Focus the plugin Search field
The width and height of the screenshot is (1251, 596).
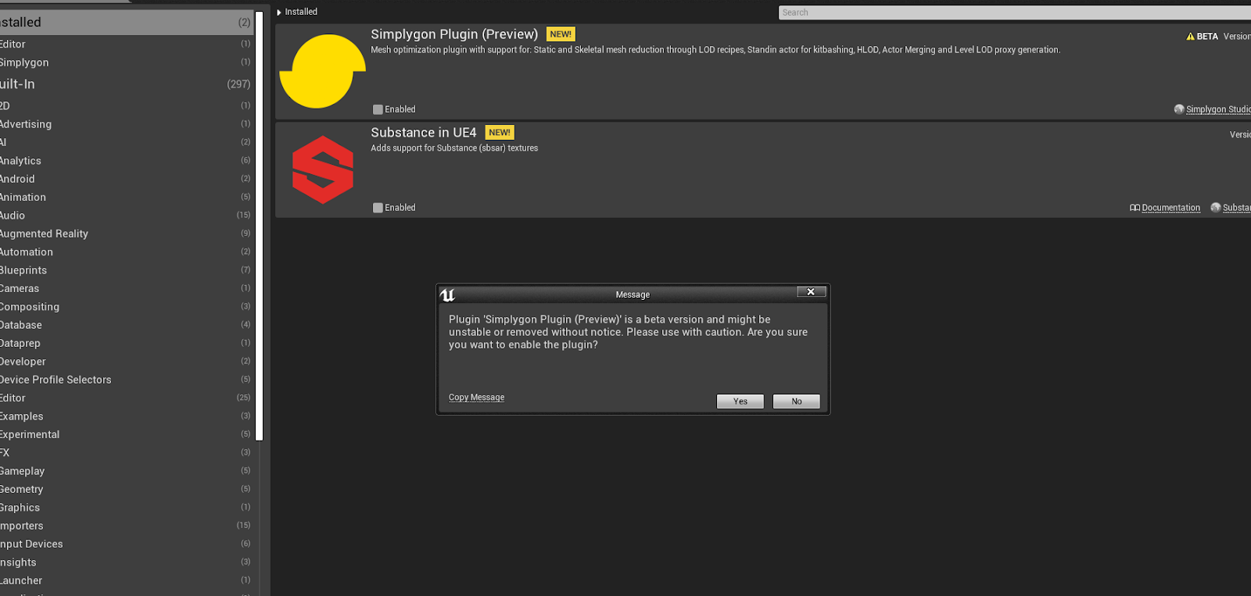click(x=1015, y=12)
